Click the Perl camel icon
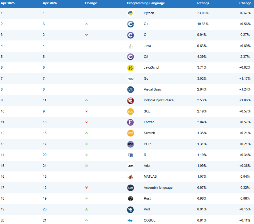Image resolution: width=254 pixels, height=224 pixels. click(130, 210)
